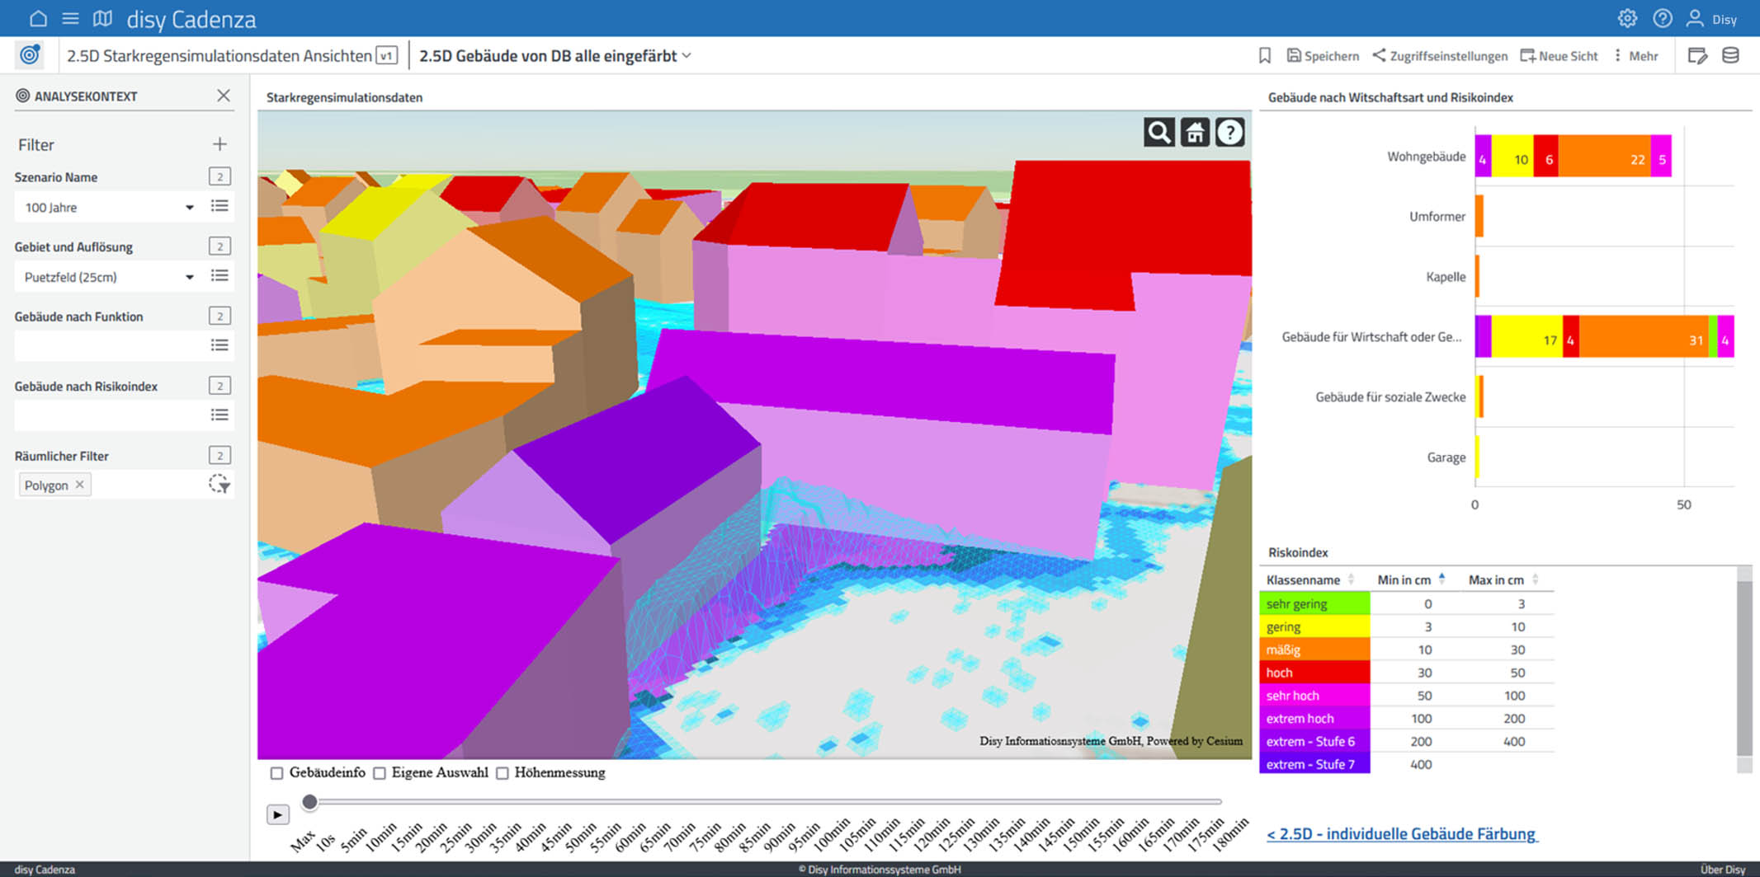Check the Eigene Auswahl option
This screenshot has width=1760, height=877.
pos(380,773)
